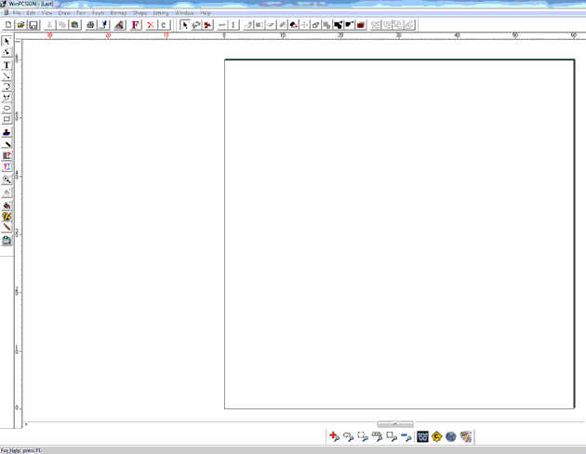Image resolution: width=586 pixels, height=454 pixels.
Task: Click the New document icon
Action: click(x=7, y=25)
